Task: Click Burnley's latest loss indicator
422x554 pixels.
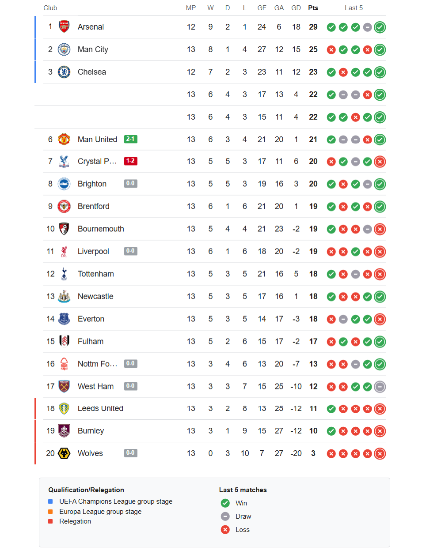Action: (x=380, y=431)
